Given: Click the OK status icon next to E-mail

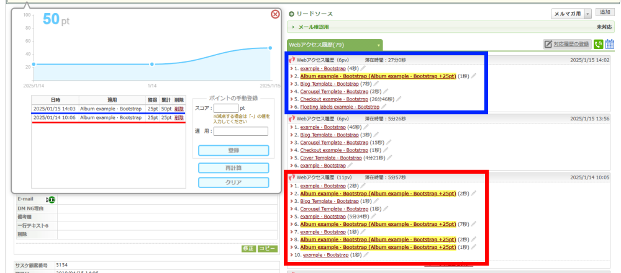Looking at the screenshot, I should tap(52, 199).
